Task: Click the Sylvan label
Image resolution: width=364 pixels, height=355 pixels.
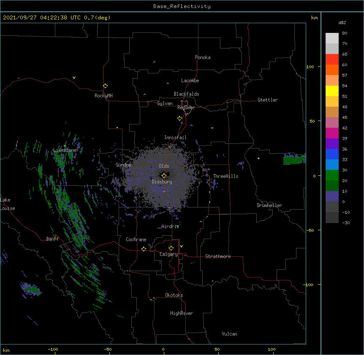Action: [165, 103]
